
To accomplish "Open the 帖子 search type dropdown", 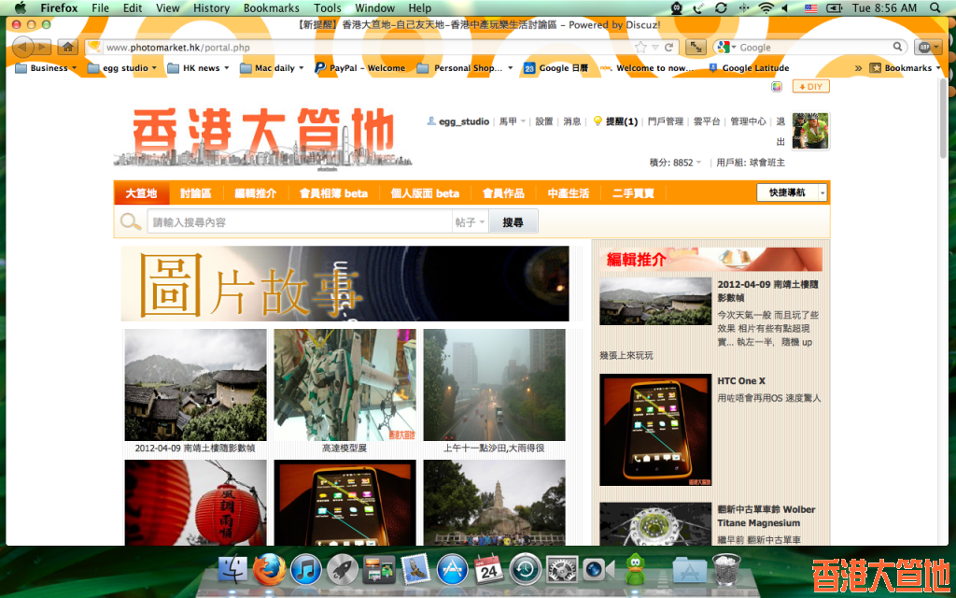I will [x=471, y=222].
